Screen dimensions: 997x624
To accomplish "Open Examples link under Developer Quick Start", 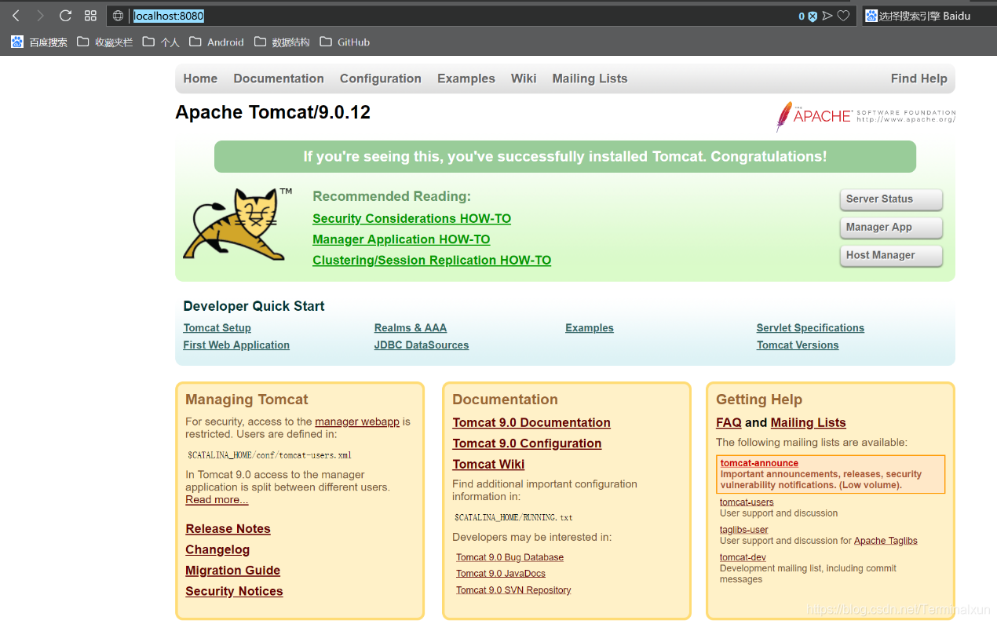I will pyautogui.click(x=590, y=328).
